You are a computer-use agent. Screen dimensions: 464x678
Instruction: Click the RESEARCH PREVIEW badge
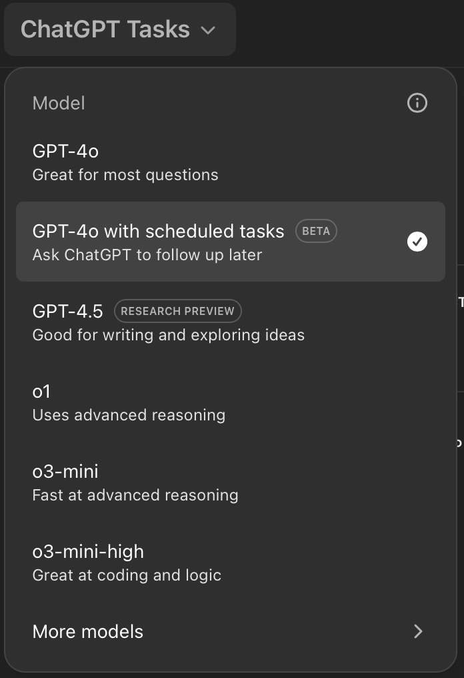(x=177, y=311)
